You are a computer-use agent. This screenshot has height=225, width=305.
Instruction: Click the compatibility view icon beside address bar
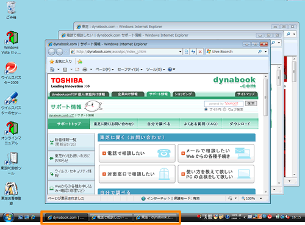tap(186, 52)
